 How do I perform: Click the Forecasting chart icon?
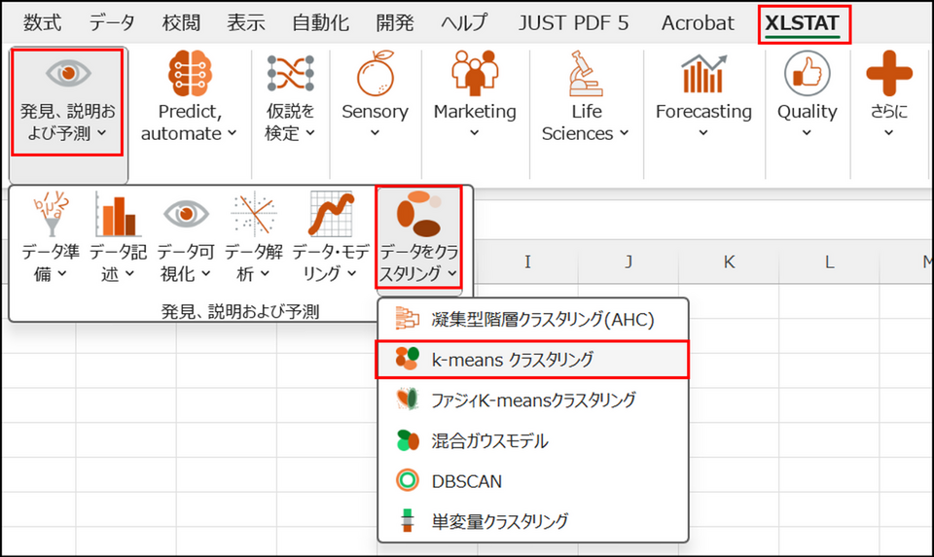point(703,74)
